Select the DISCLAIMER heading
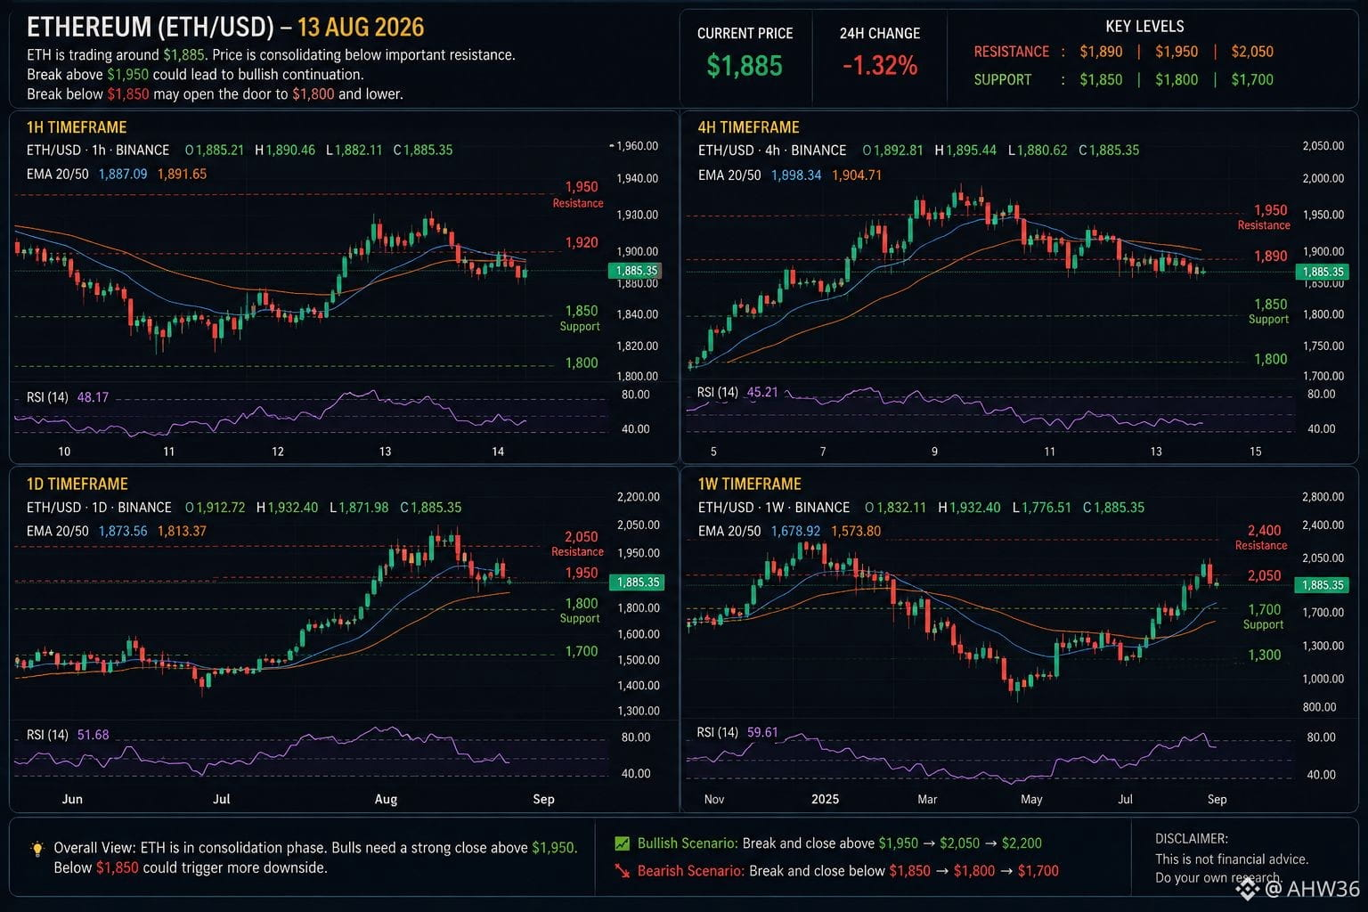This screenshot has height=912, width=1368. 1192,838
